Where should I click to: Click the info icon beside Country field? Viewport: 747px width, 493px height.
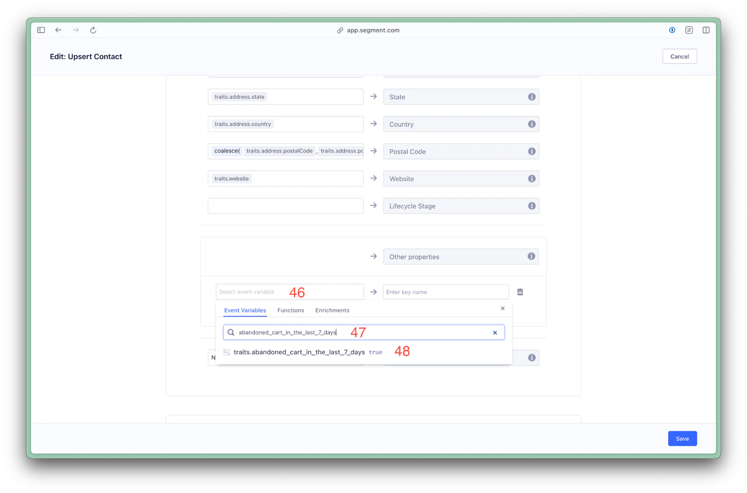tap(531, 124)
